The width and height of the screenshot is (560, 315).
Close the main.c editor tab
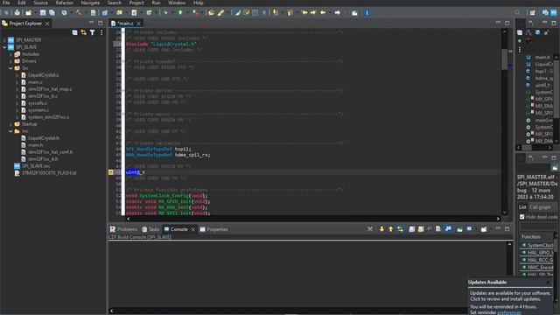tap(138, 24)
